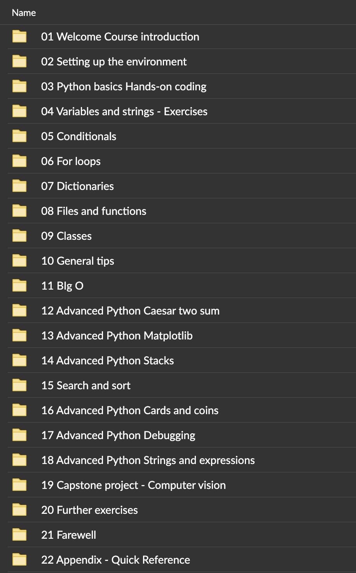The image size is (356, 573).
Task: Sort list by the Name column header
Action: tap(24, 13)
